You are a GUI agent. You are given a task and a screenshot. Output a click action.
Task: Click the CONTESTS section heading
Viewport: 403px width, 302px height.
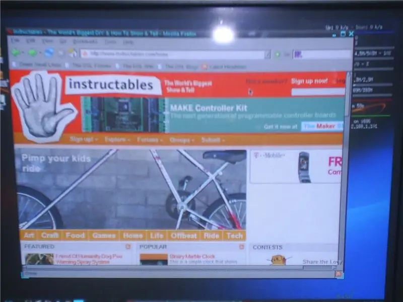[x=267, y=247]
